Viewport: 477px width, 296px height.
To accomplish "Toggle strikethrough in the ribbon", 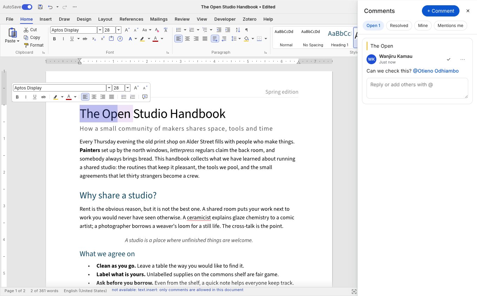I will pyautogui.click(x=85, y=39).
